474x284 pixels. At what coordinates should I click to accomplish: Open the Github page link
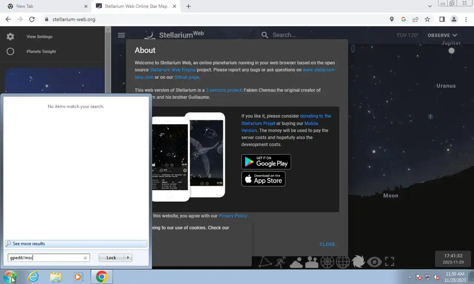187,77
